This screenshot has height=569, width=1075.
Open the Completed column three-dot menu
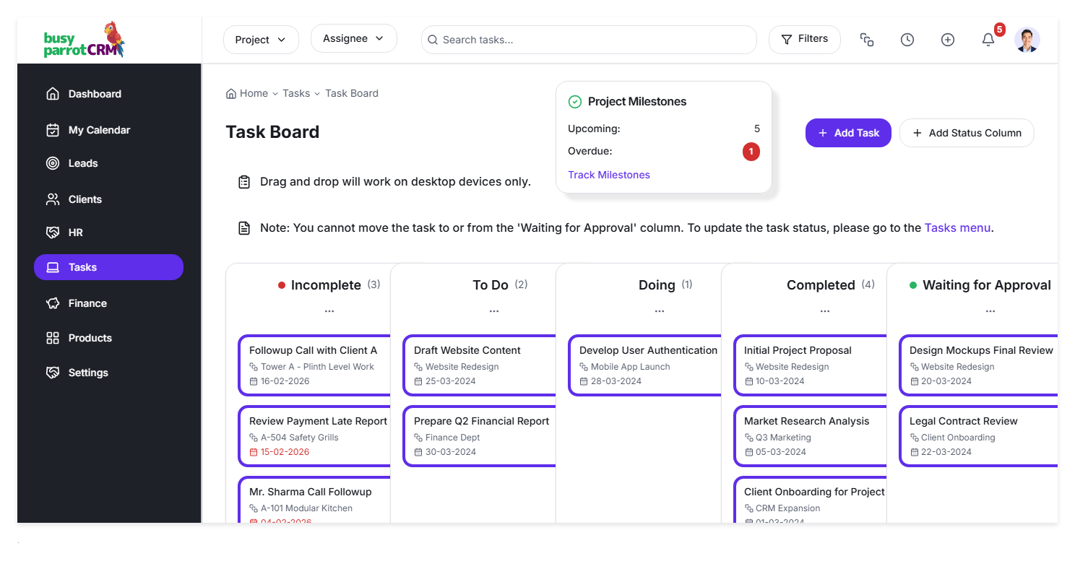[825, 311]
